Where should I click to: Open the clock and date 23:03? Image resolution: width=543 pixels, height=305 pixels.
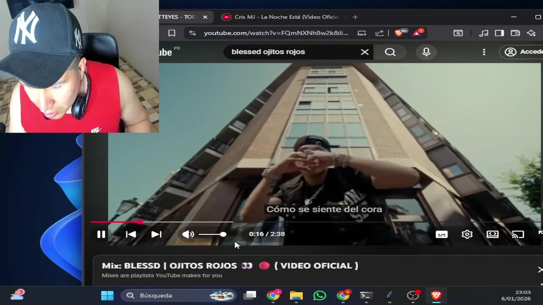coord(516,295)
